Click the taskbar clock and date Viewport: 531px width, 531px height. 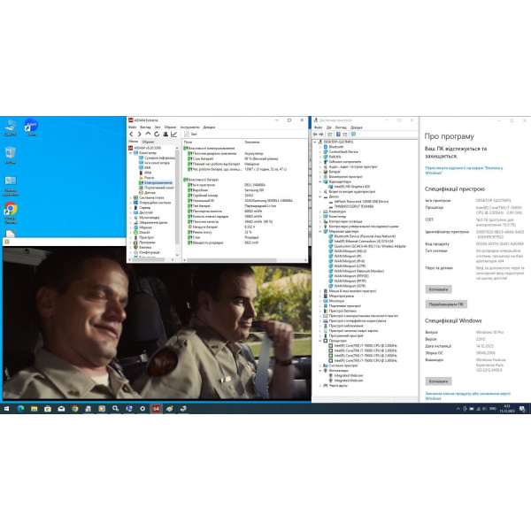click(506, 408)
